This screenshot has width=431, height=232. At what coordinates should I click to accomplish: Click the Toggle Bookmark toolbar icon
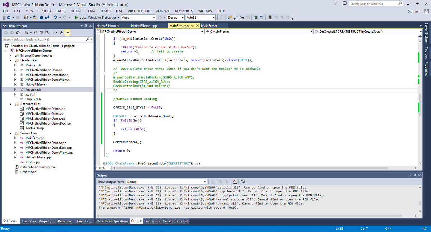pos(270,17)
